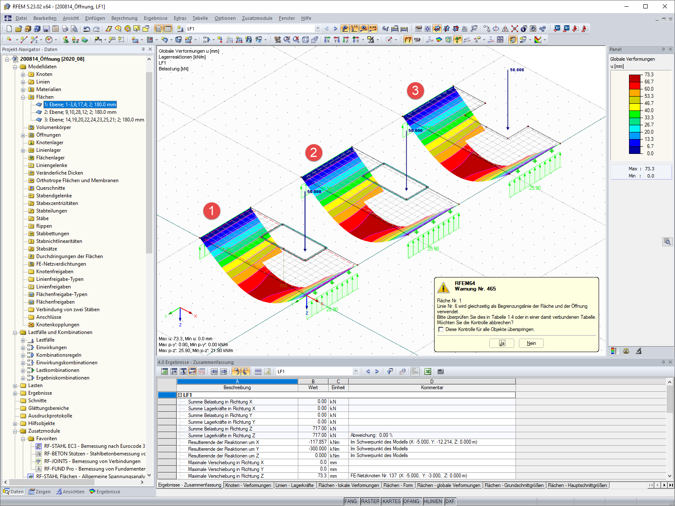Toggle the table view button in top toolbar
Screen dimensions: 675x506
168,29
